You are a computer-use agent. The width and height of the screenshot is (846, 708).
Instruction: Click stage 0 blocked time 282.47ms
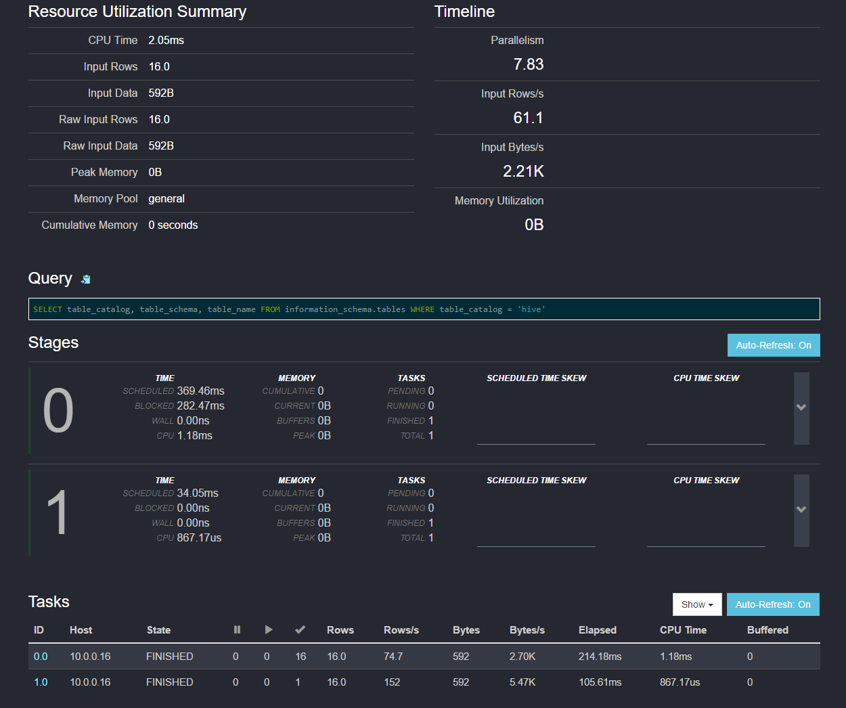point(201,406)
